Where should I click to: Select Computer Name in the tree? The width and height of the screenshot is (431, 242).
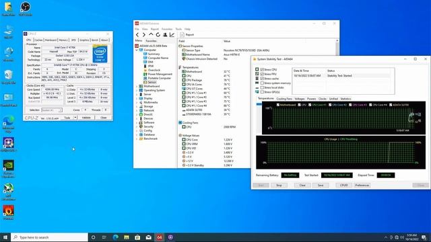tap(158, 58)
